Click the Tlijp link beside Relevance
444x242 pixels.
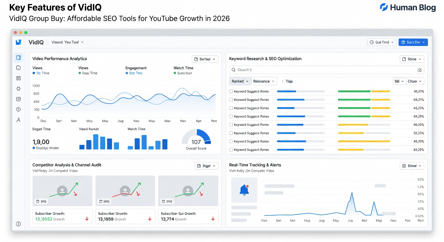pyautogui.click(x=289, y=81)
